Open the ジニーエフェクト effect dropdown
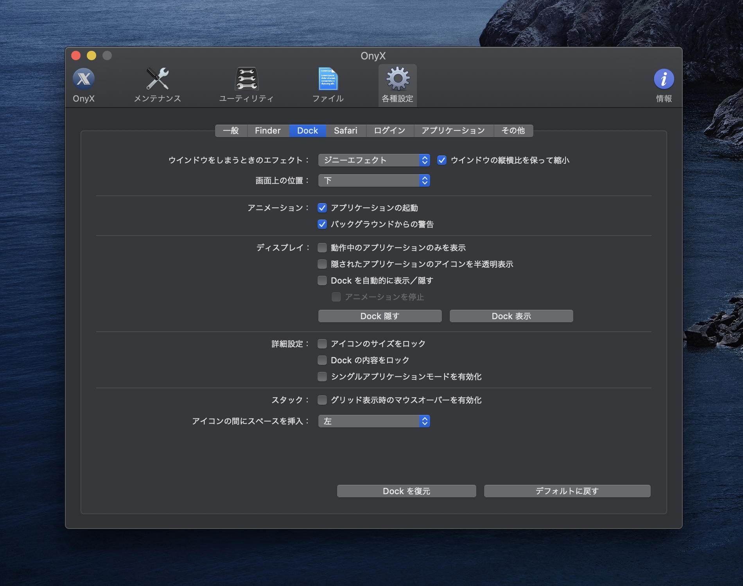743x586 pixels. click(x=374, y=160)
